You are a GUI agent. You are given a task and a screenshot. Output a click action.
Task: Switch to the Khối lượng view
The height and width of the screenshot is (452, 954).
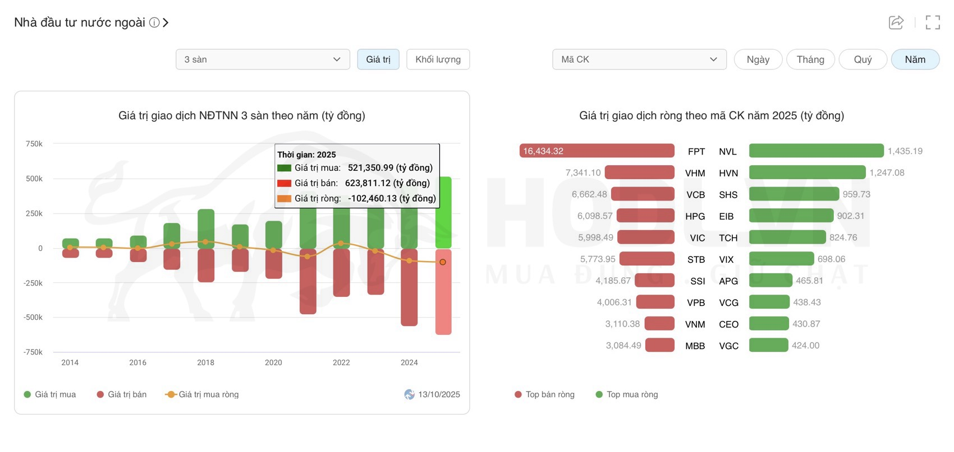tap(438, 59)
